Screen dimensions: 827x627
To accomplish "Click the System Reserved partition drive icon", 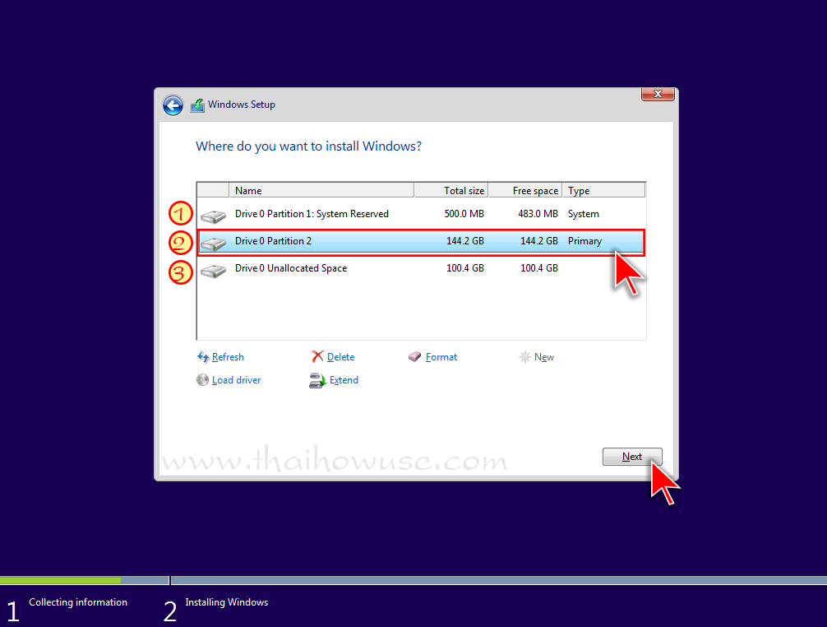I will point(213,216).
